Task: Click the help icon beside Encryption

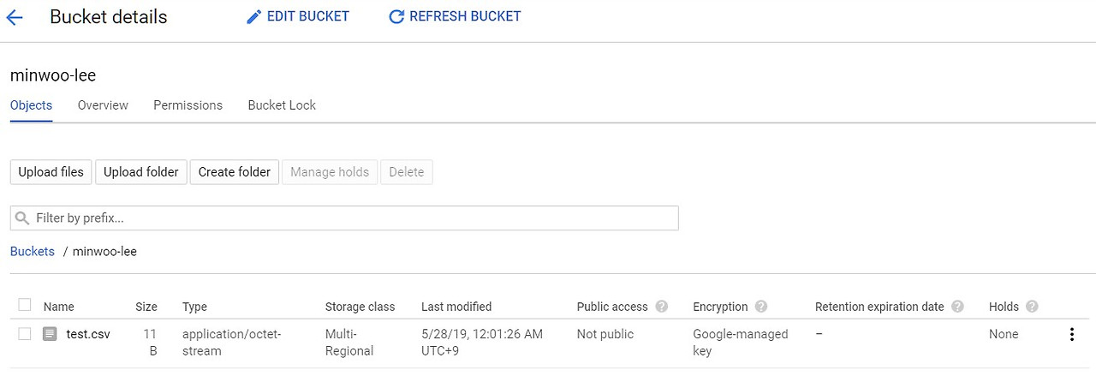Action: click(761, 307)
